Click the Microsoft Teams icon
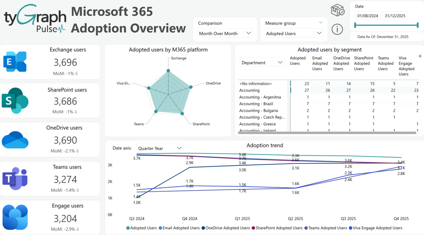Image resolution: width=424 pixels, height=235 pixels. tap(15, 179)
